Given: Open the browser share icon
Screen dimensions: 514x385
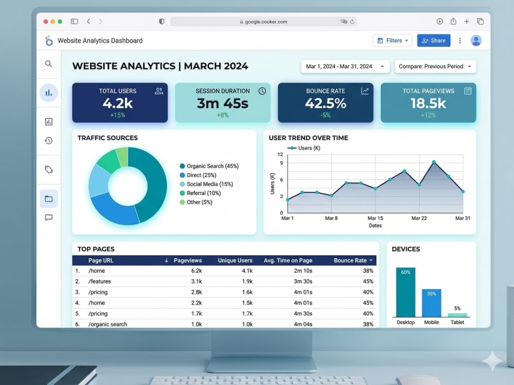Looking at the screenshot, I should [453, 21].
